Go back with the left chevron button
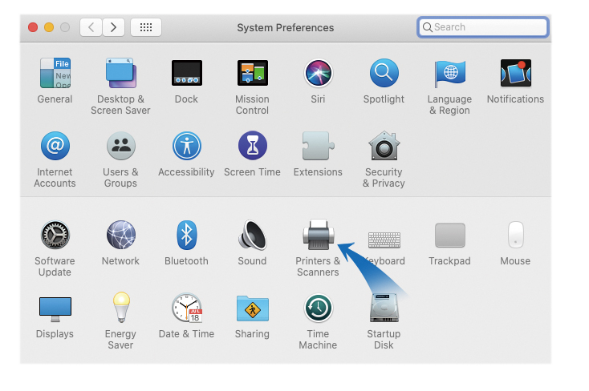This screenshot has height=391, width=589. click(91, 27)
